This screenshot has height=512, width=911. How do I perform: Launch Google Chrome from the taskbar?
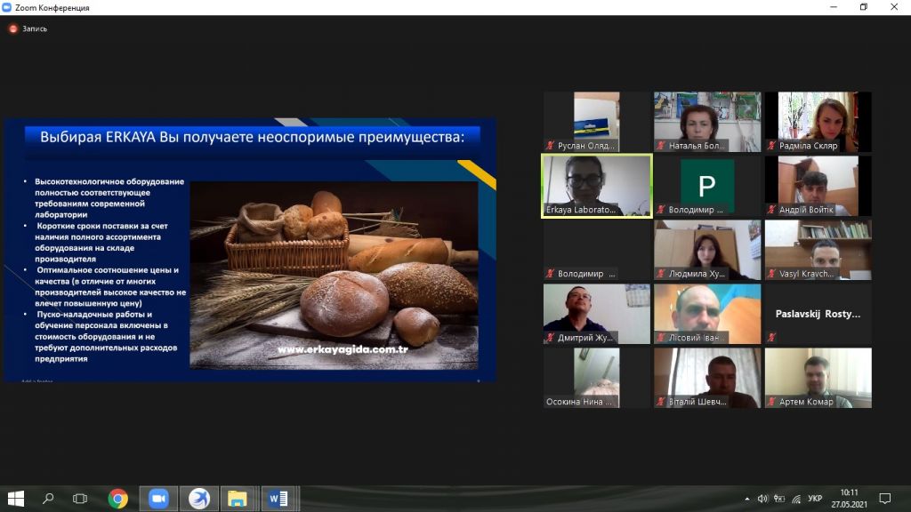[x=118, y=498]
